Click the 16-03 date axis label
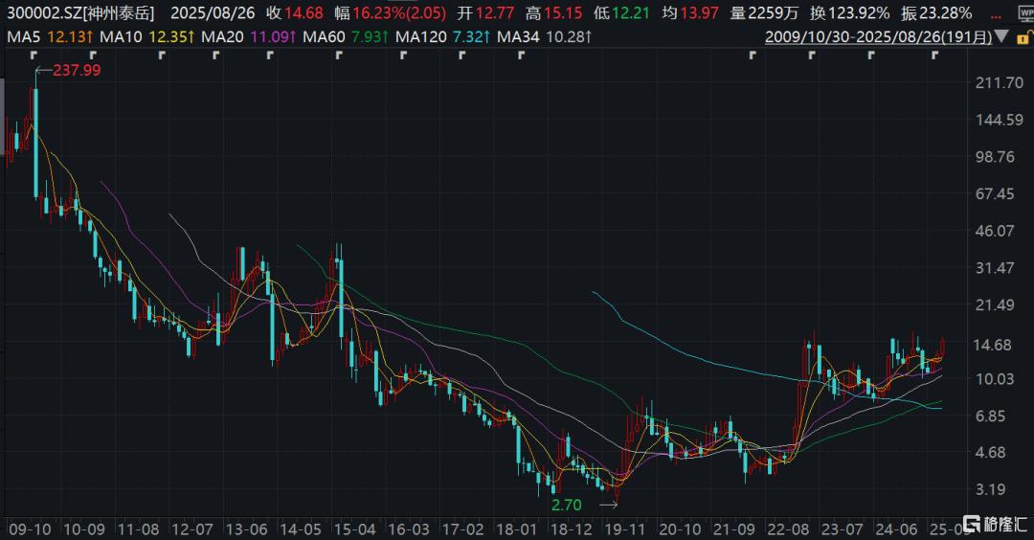 [x=408, y=529]
